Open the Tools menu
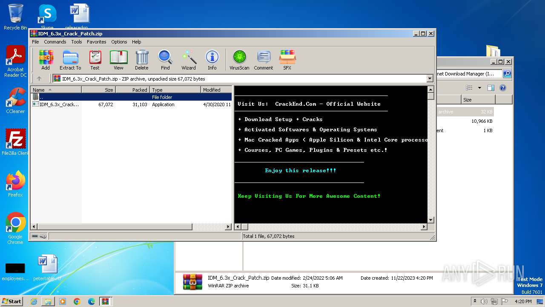Screen dimensions: 545x307 point(77,42)
